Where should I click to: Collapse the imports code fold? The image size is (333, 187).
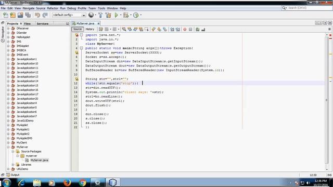point(81,35)
